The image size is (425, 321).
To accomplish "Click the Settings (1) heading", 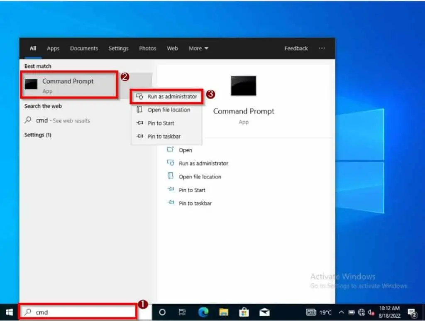I will [38, 135].
